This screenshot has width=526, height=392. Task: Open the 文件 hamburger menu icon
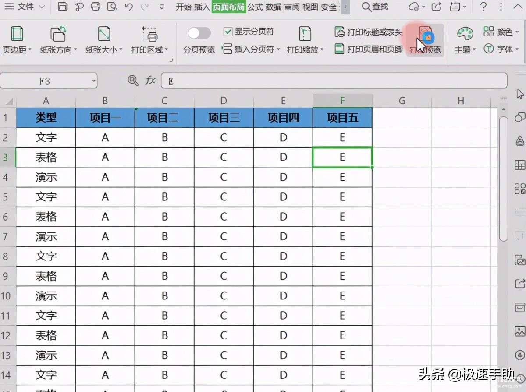click(8, 7)
